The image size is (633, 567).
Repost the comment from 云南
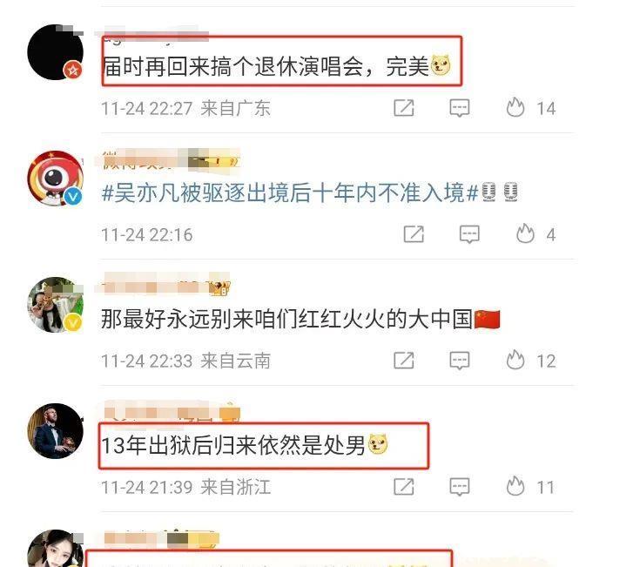pyautogui.click(x=404, y=361)
